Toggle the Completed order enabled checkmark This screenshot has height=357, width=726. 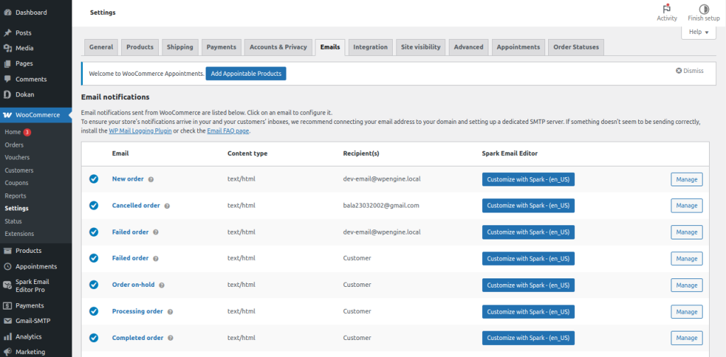click(94, 338)
